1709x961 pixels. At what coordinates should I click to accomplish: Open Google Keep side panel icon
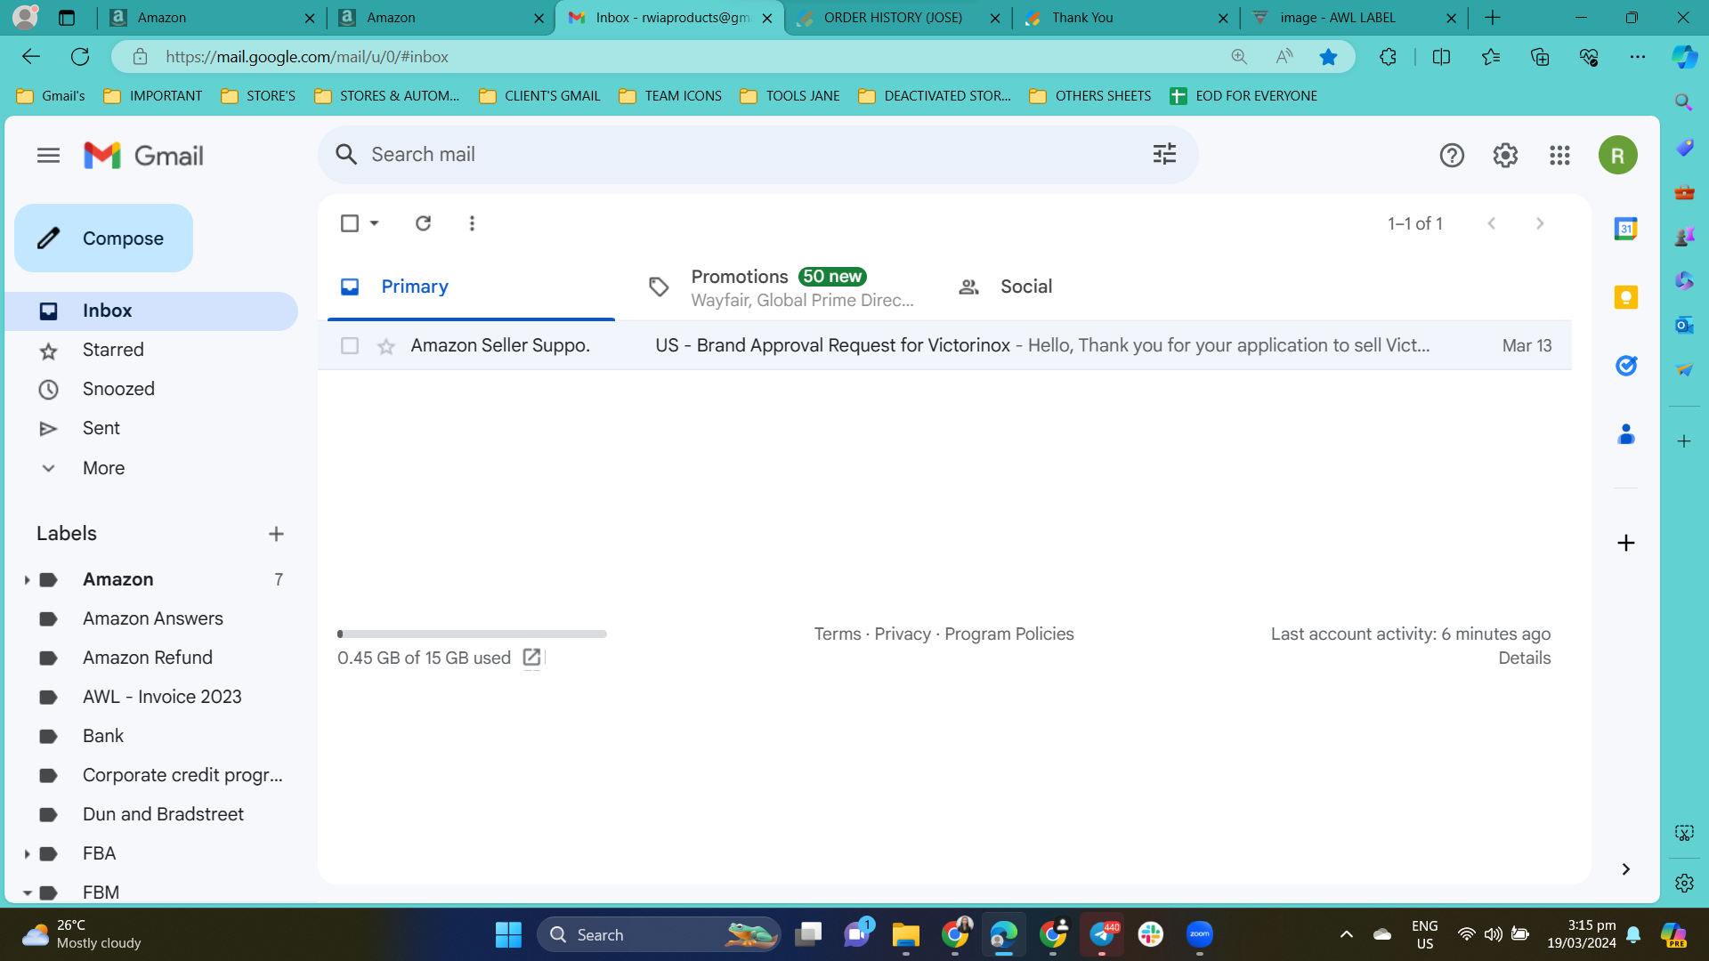(1626, 297)
